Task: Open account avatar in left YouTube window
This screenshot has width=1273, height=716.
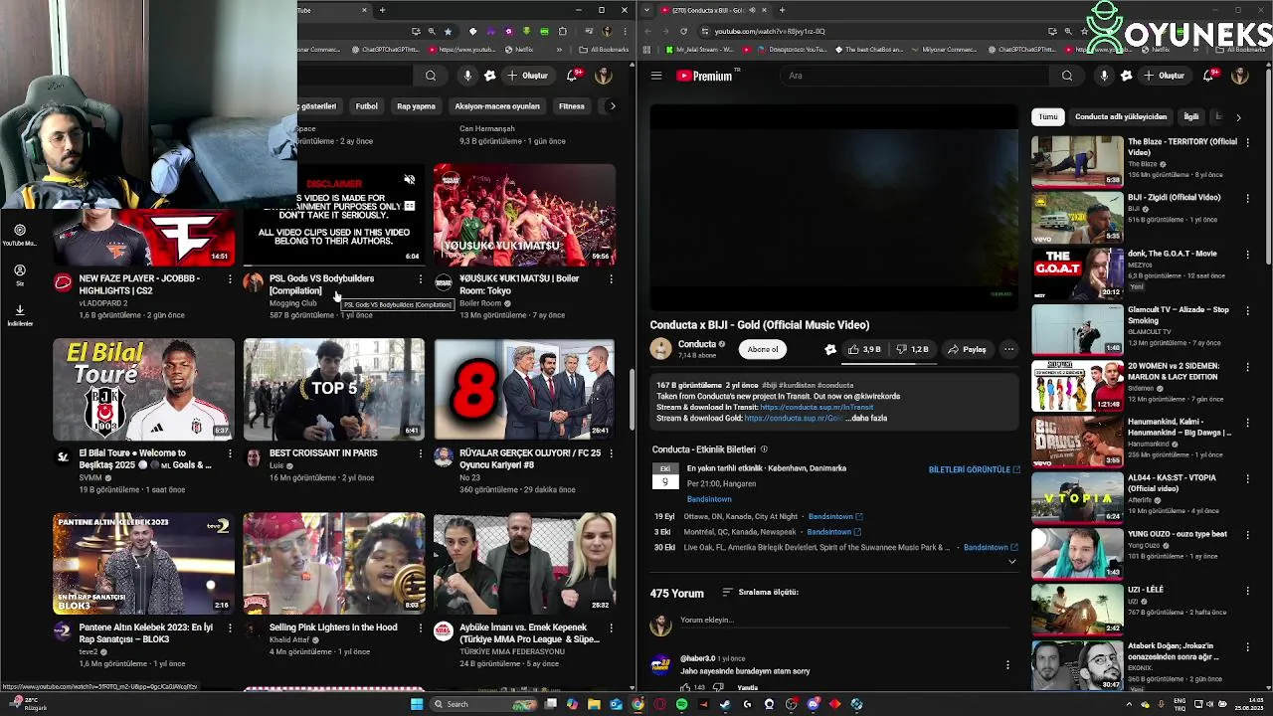Action: coord(604,76)
